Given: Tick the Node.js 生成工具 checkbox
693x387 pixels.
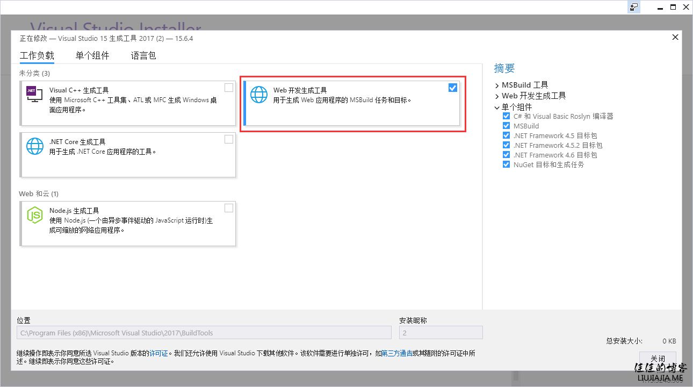Looking at the screenshot, I should [x=229, y=208].
